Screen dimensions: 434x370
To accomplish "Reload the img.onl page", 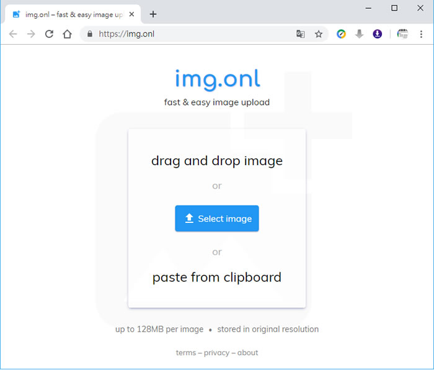I will (x=49, y=34).
